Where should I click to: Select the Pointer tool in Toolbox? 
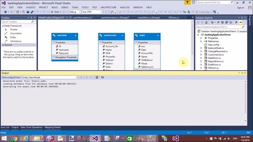click(x=13, y=30)
